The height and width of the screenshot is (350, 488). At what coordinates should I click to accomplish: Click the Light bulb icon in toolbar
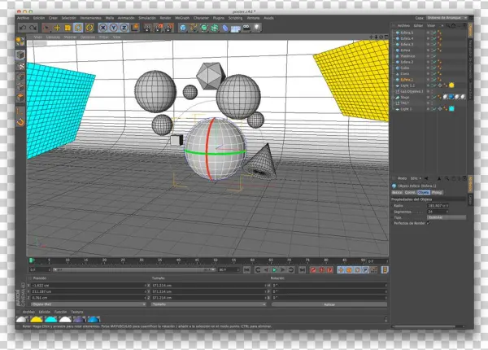259,28
